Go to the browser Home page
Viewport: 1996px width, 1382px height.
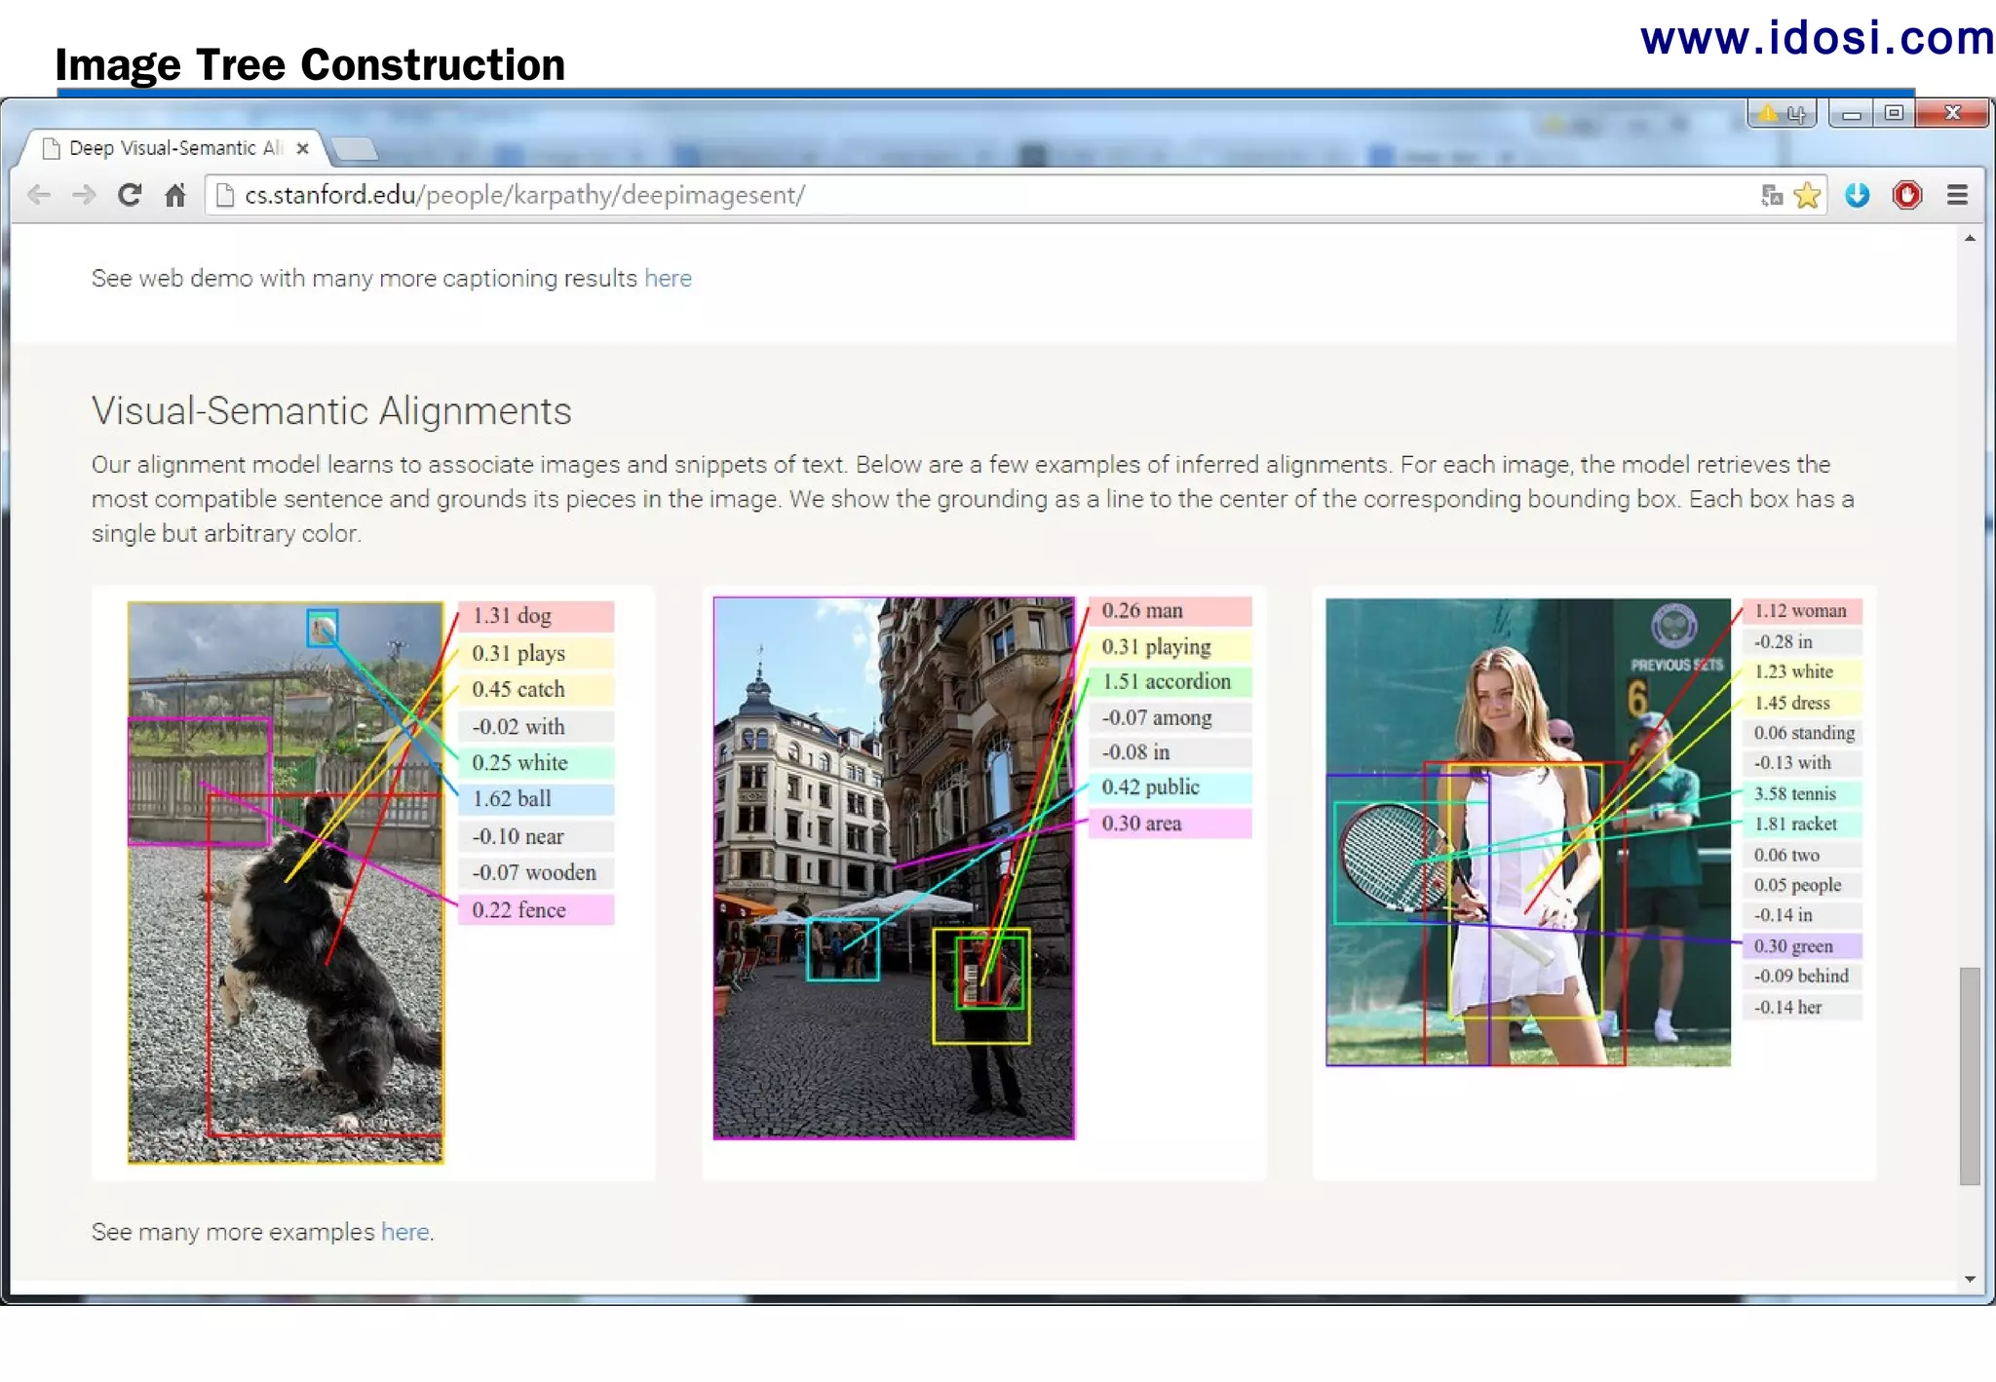click(x=175, y=195)
